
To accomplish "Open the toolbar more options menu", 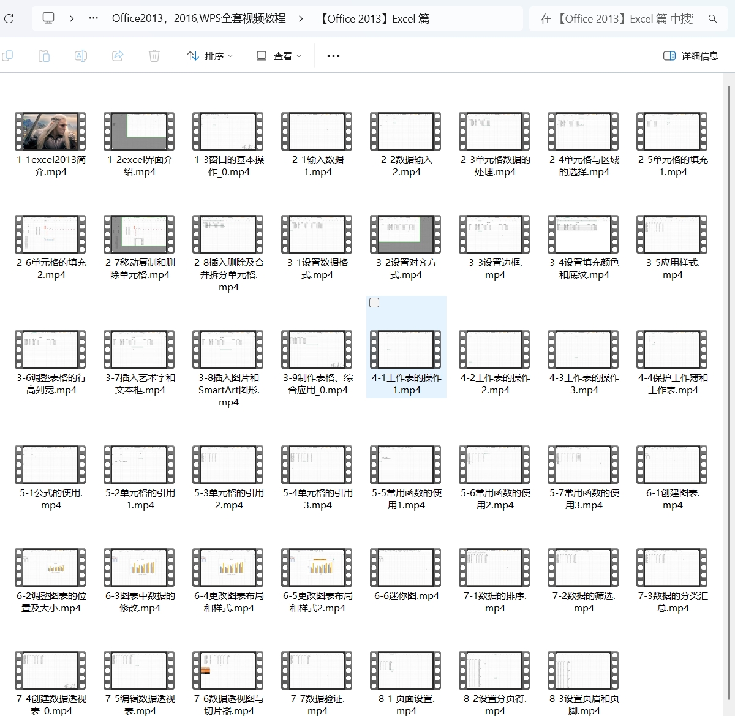I will 333,56.
